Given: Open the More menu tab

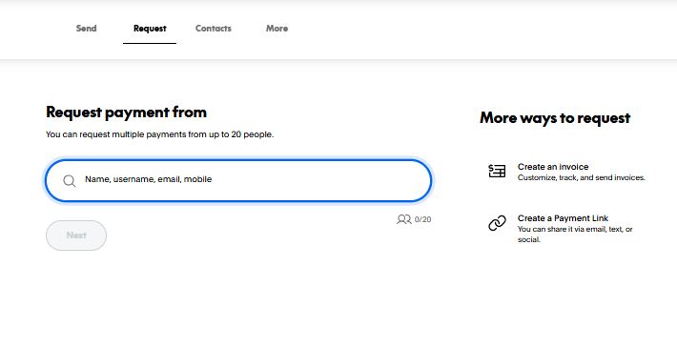Looking at the screenshot, I should coord(277,29).
